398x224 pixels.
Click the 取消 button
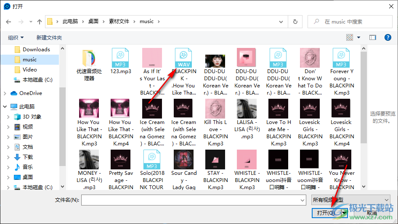tap(371, 213)
